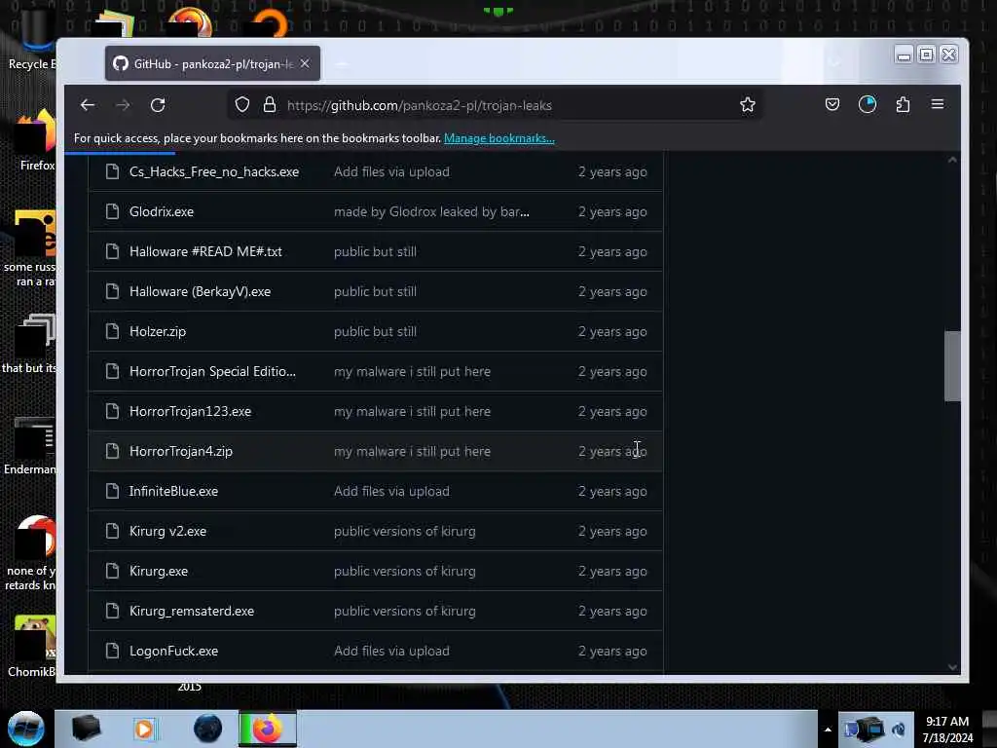Open the Chomik desktop icon

[32, 647]
